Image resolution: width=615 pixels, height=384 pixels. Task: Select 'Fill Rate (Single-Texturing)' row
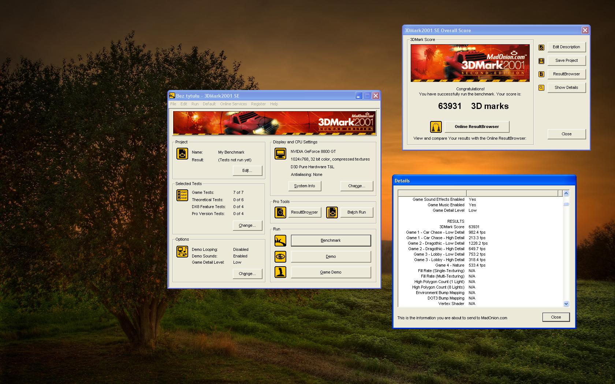pos(480,271)
